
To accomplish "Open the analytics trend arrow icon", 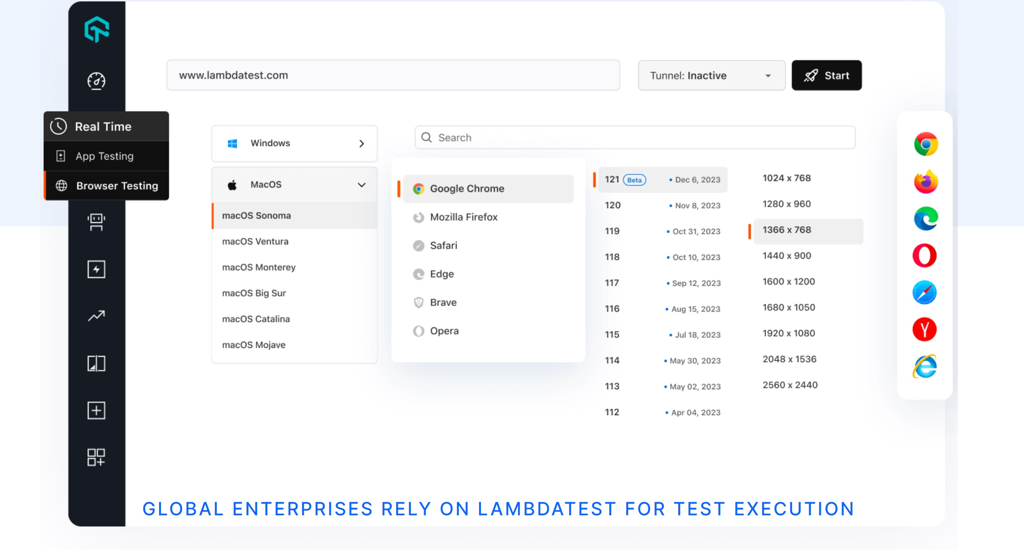I will coord(97,316).
